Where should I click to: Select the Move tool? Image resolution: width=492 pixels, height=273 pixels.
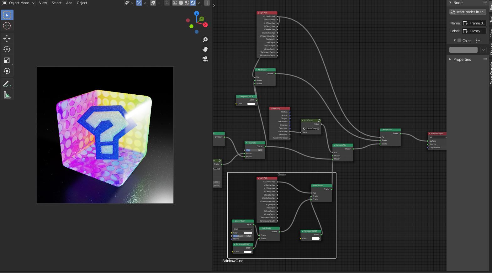(7, 39)
